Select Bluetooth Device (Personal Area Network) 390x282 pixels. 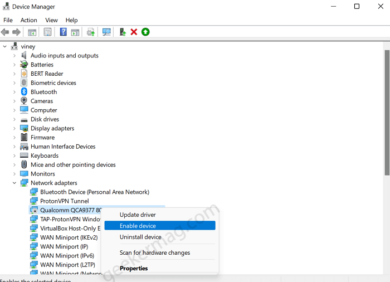95,192
